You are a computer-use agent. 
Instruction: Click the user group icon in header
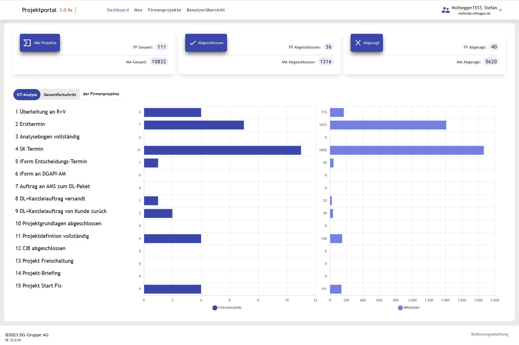445,10
